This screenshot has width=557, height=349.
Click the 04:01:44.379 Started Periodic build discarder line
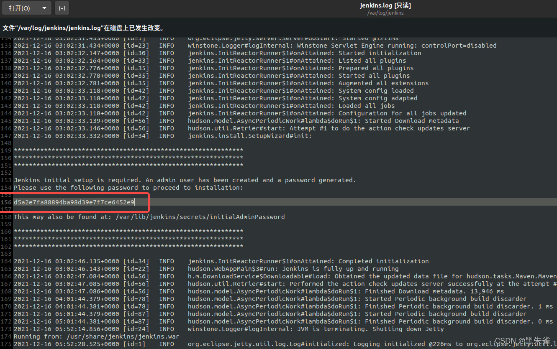[270, 299]
